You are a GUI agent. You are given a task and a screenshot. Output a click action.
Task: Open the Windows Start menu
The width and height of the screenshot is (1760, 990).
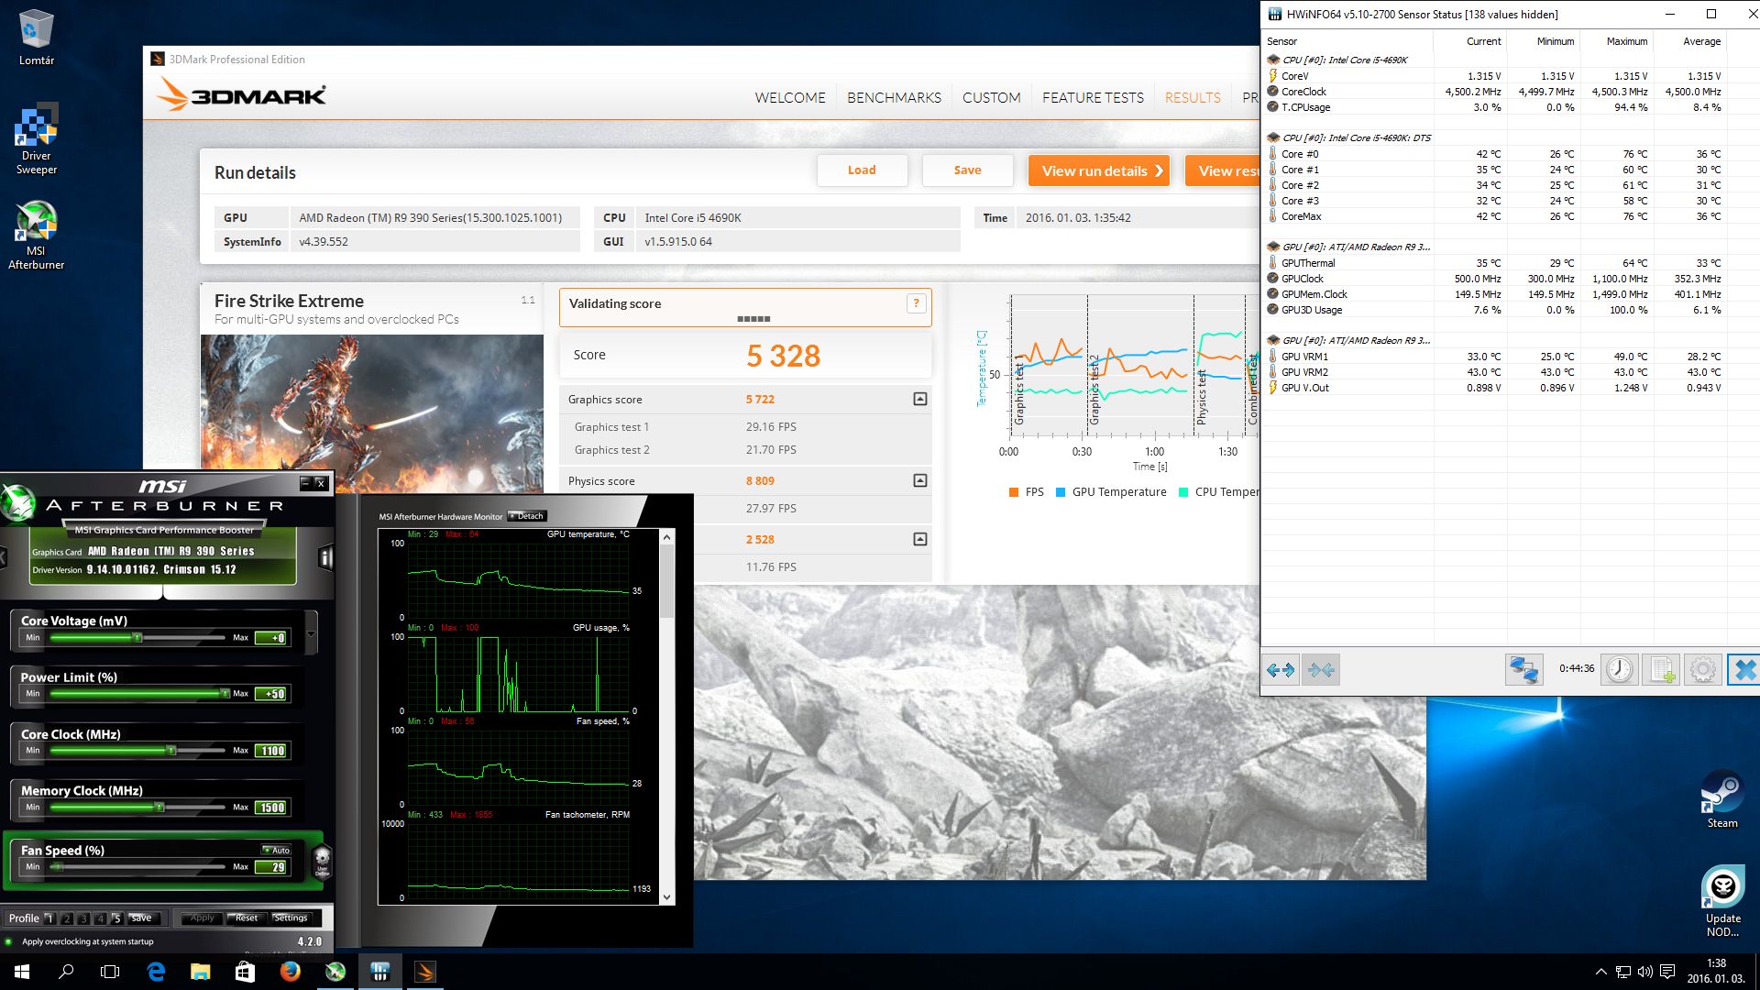tap(22, 972)
